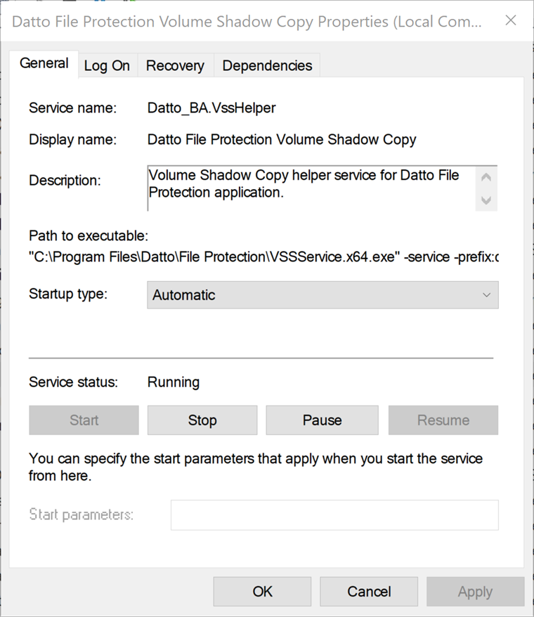Click inside the Start parameters field

coord(334,514)
